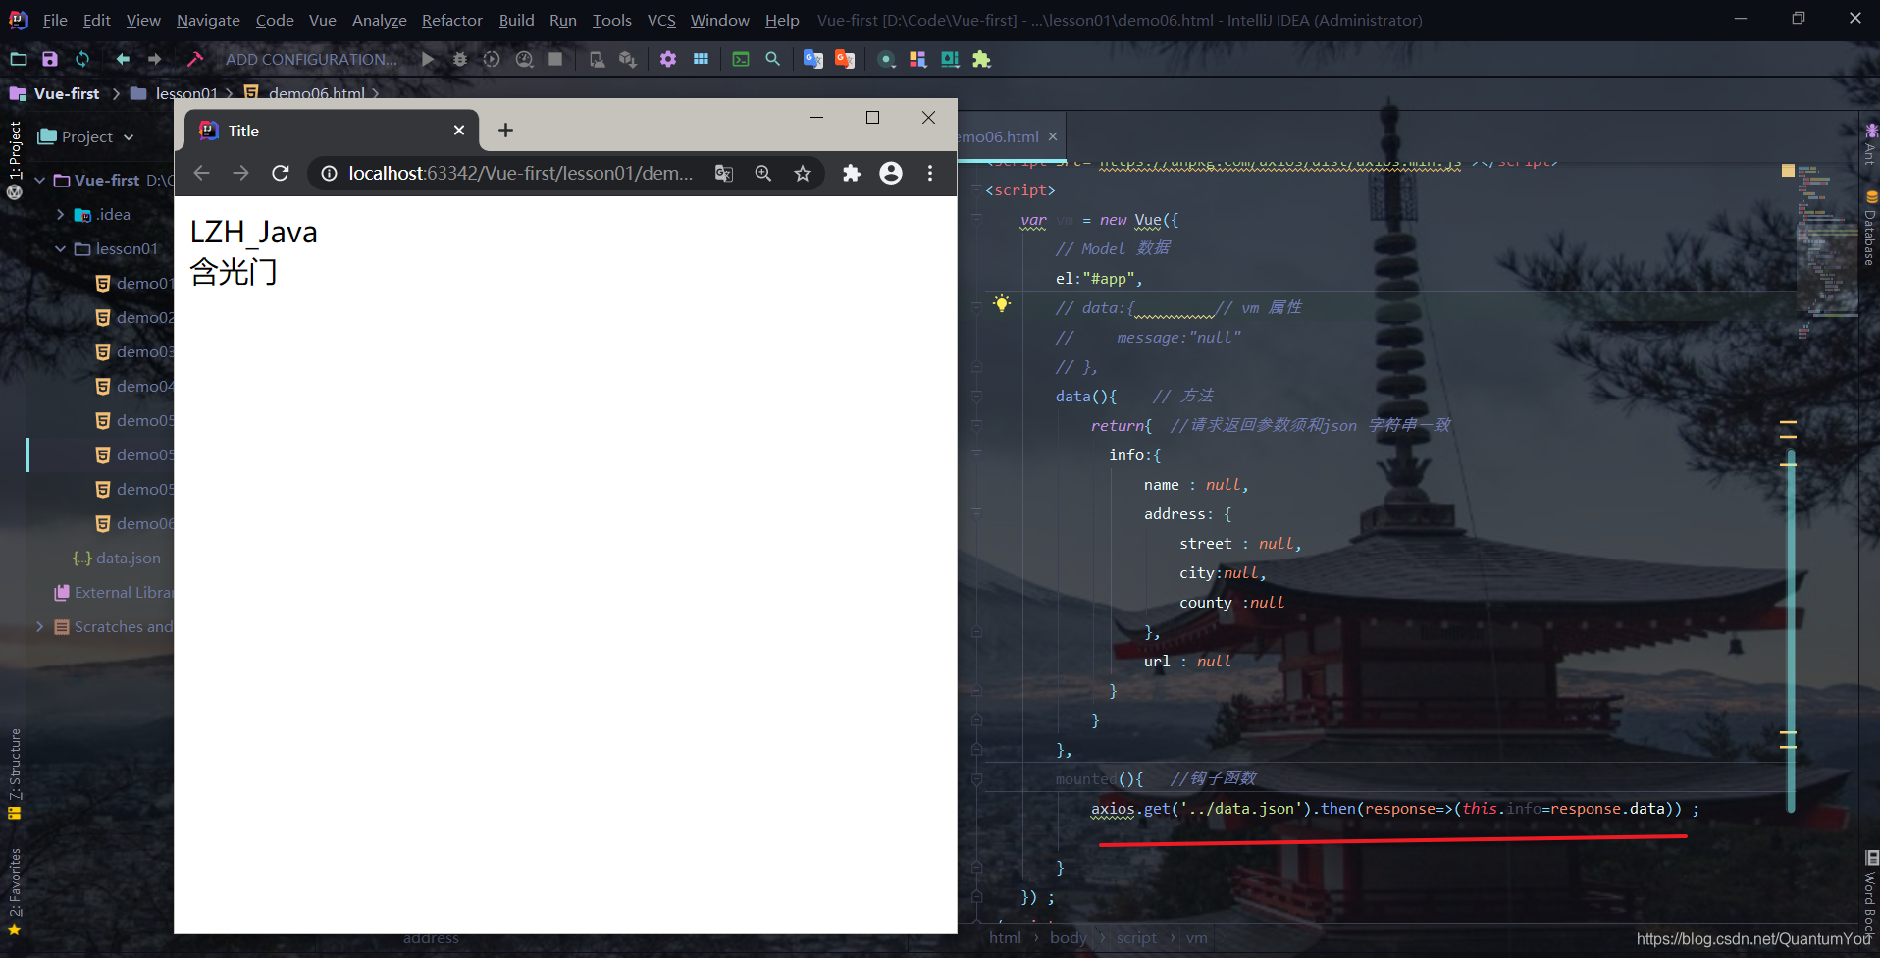Click the browser address bar URL
This screenshot has height=958, width=1880.
[x=520, y=173]
